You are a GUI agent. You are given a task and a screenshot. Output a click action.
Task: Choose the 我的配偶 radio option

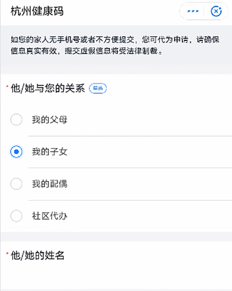[x=16, y=184]
